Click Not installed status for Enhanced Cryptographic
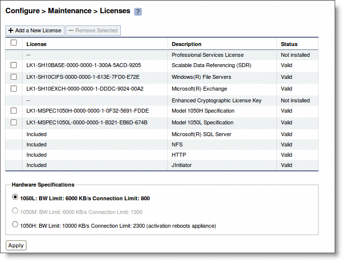 click(296, 100)
